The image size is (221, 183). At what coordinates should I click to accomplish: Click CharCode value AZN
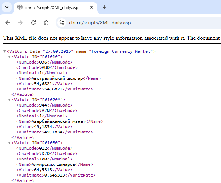coord(46,111)
